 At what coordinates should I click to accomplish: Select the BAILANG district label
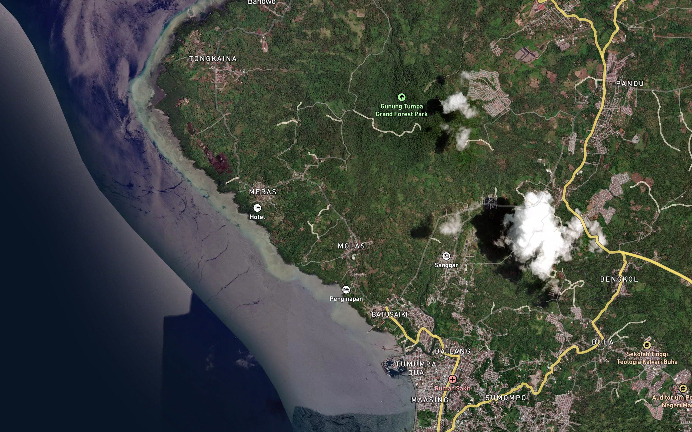453,351
